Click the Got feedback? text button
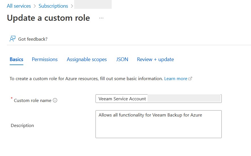This screenshot has height=156, width=251. tap(33, 39)
